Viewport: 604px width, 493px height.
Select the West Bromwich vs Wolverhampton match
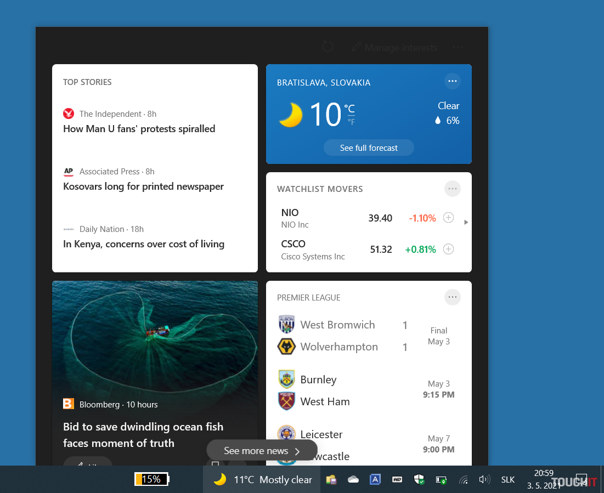tap(351, 336)
